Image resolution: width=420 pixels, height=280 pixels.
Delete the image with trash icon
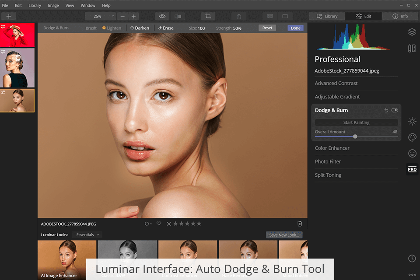[x=300, y=224]
